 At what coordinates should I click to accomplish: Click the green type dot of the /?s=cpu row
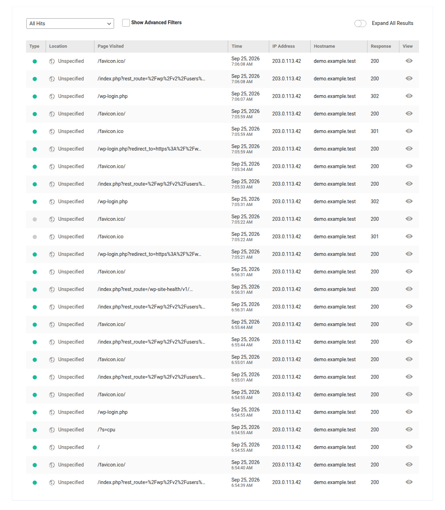click(x=35, y=430)
